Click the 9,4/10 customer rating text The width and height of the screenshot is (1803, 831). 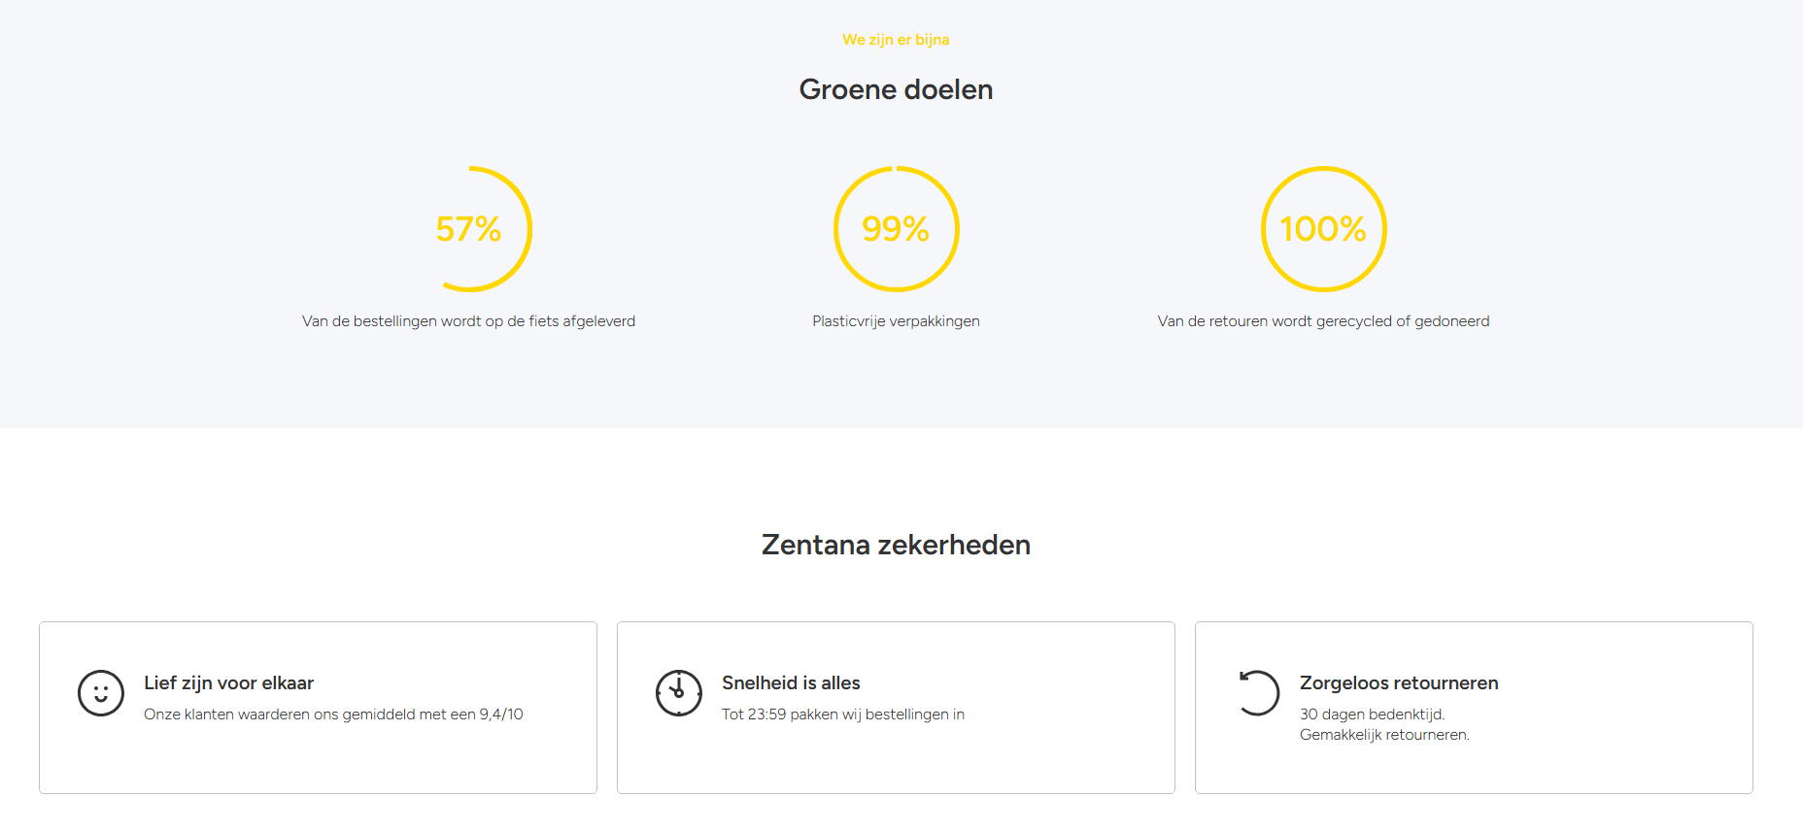(x=500, y=715)
